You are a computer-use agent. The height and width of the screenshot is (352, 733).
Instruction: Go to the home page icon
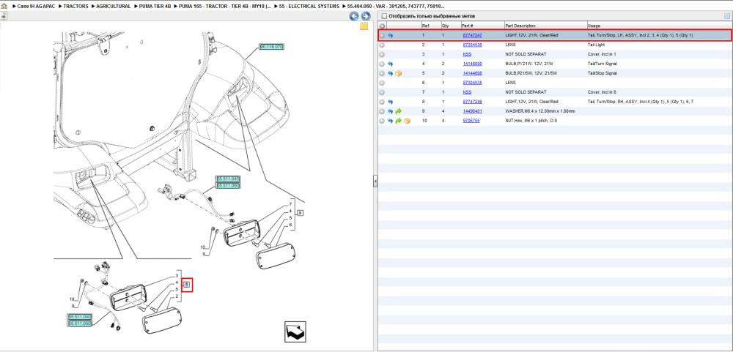(4, 7)
